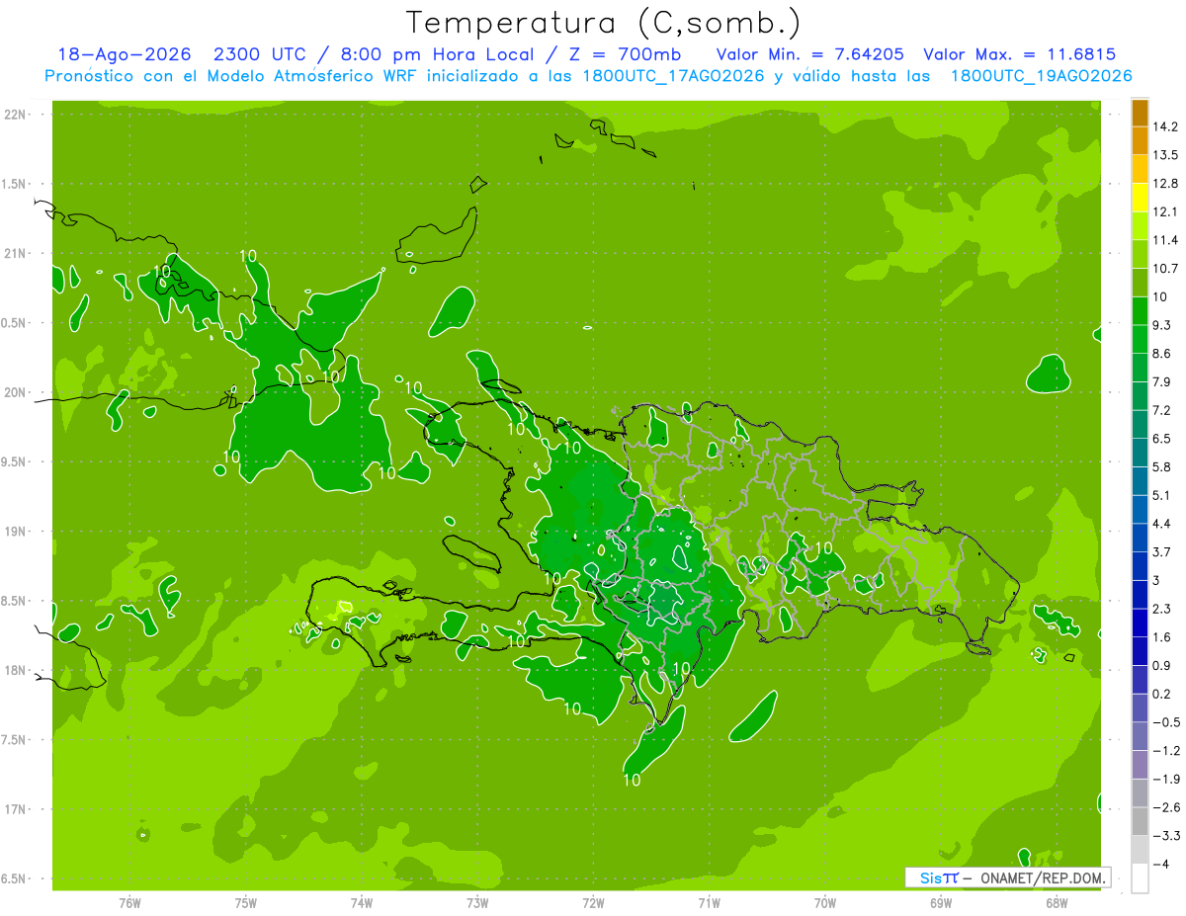1186x916 pixels.
Task: Click the "13.5" color scale label
Action: pos(1166,155)
